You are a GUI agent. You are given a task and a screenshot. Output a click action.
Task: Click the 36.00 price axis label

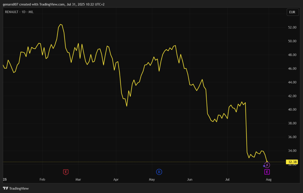(292, 137)
